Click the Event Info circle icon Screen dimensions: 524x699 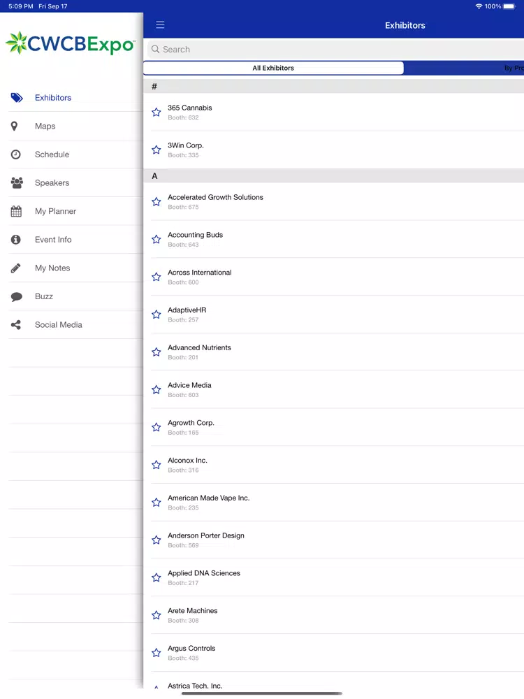(15, 240)
